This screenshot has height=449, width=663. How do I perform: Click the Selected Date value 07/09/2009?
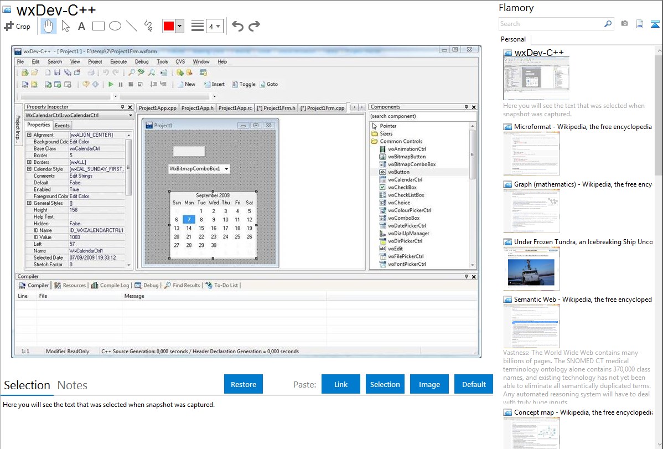(97, 258)
